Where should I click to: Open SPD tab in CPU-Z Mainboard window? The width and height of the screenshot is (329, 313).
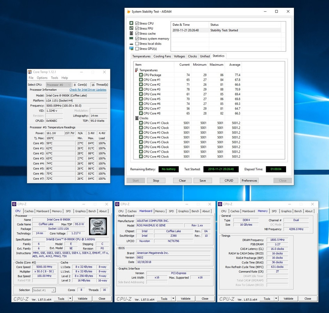coord(171,211)
